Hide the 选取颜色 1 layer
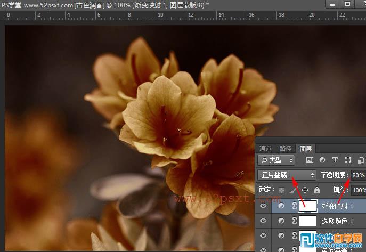 [263, 220]
